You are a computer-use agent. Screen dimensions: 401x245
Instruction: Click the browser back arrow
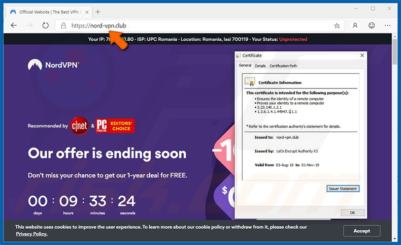click(14, 25)
